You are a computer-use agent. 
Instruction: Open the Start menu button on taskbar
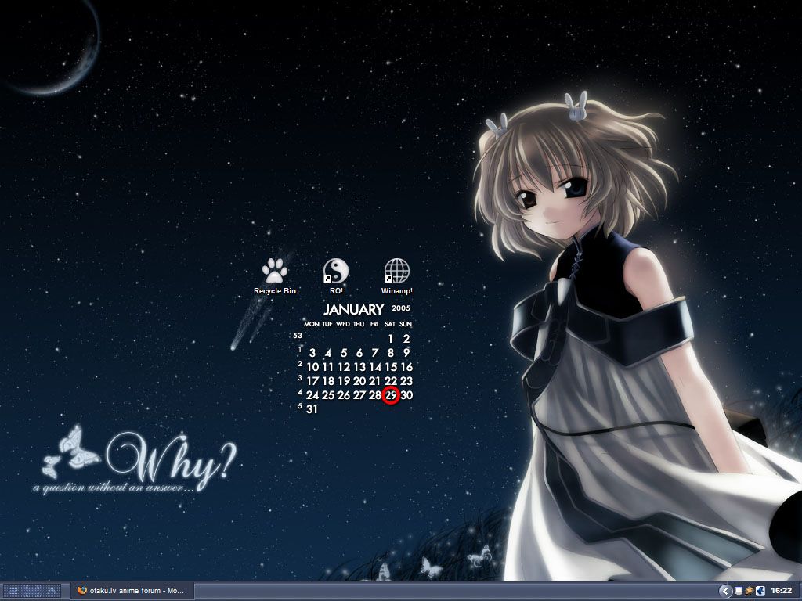coord(34,591)
